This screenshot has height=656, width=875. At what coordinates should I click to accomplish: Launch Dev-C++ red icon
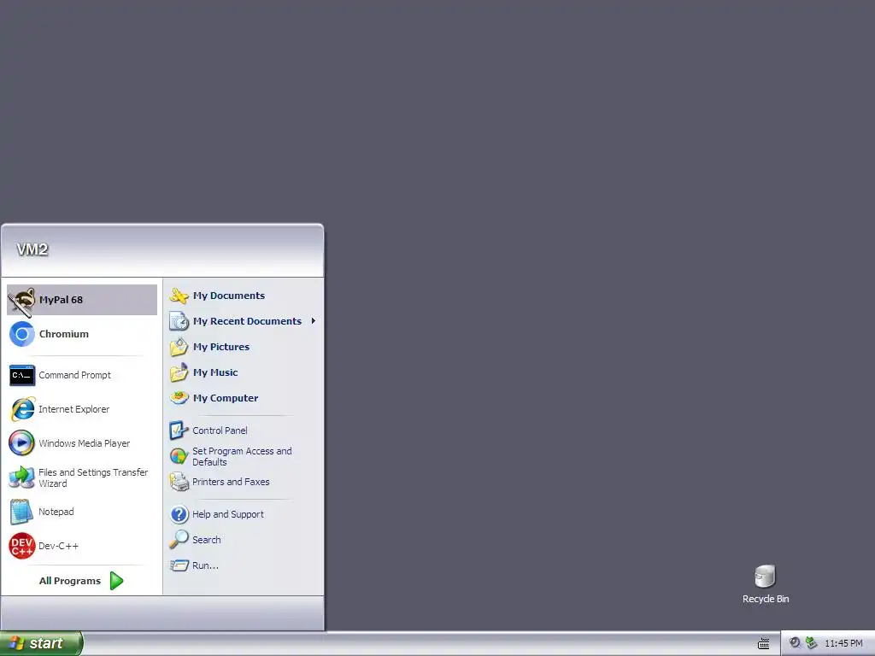[21, 546]
